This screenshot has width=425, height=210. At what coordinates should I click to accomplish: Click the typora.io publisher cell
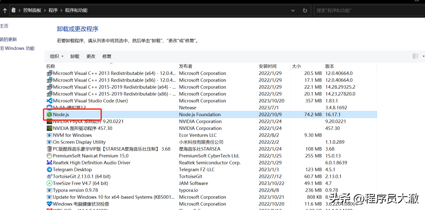[188, 190]
